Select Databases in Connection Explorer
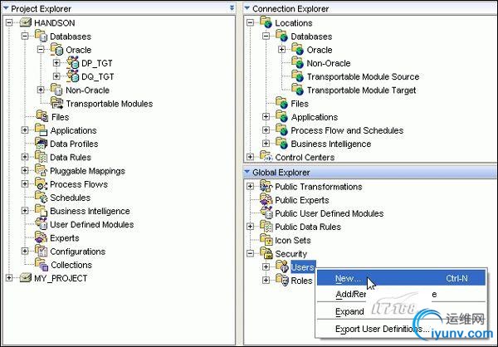 coord(311,37)
